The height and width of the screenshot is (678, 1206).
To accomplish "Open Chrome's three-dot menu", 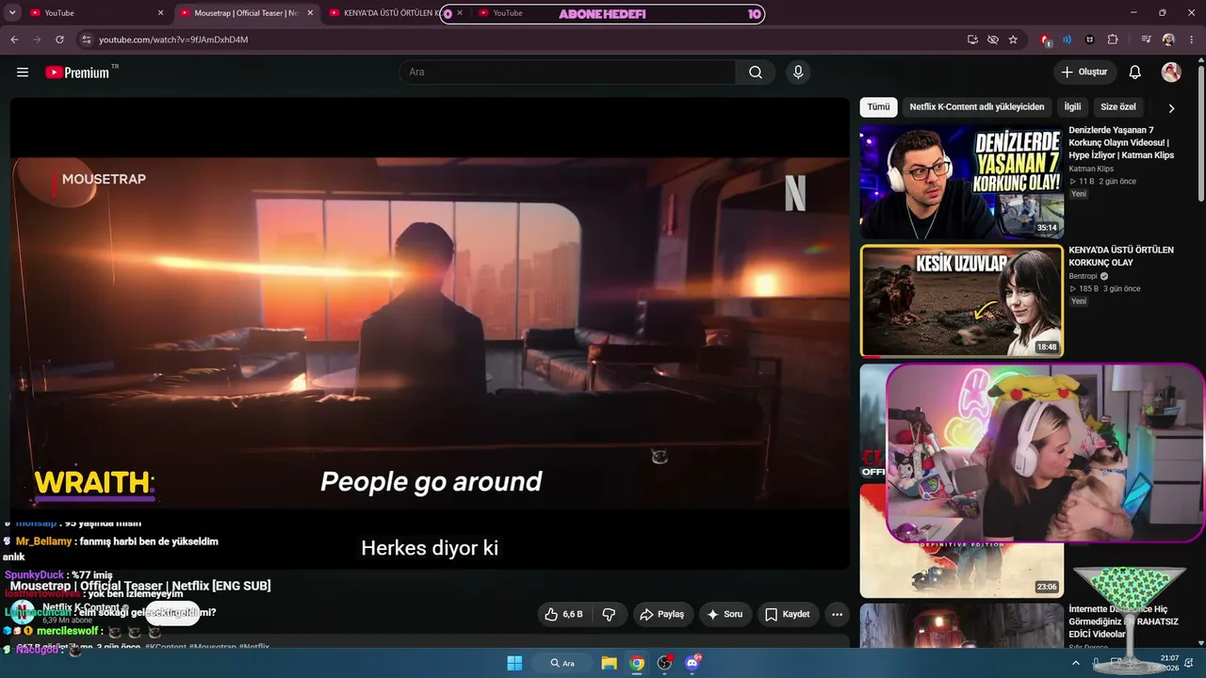I will click(x=1190, y=40).
